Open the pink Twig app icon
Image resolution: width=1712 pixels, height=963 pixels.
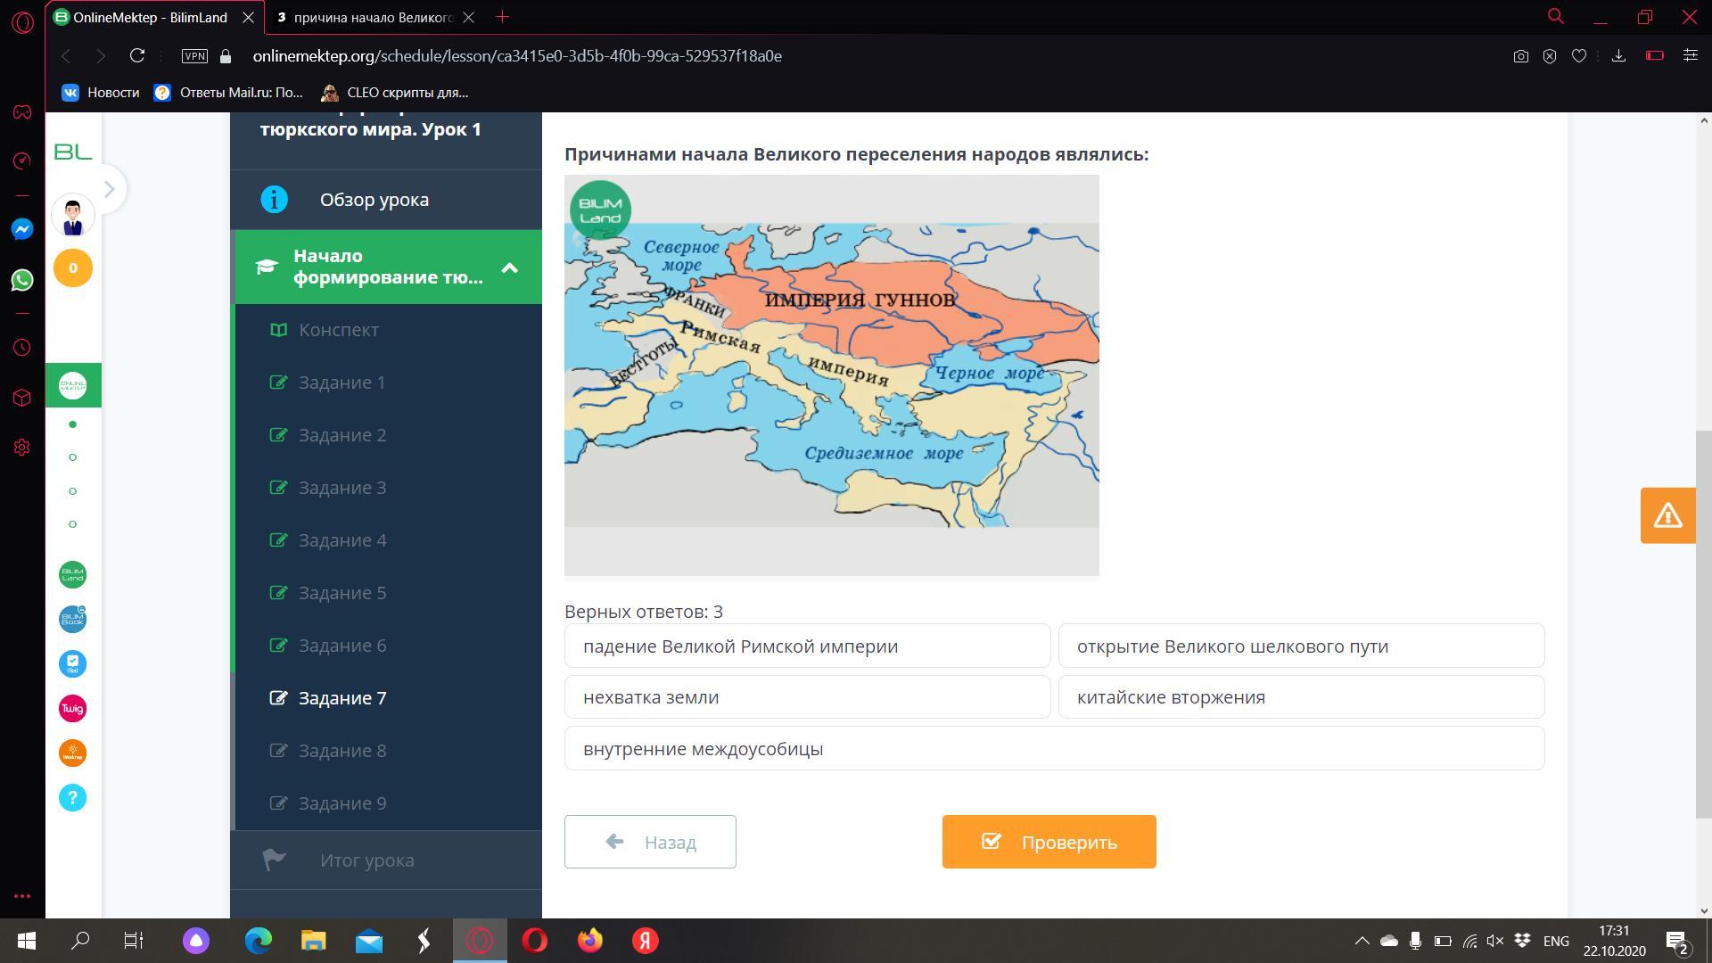point(73,709)
